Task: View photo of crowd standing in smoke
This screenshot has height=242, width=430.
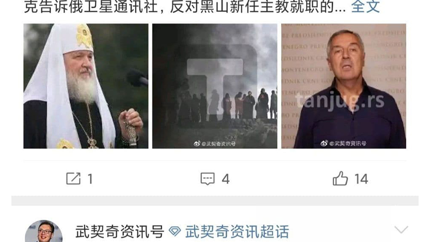Action: (215, 86)
